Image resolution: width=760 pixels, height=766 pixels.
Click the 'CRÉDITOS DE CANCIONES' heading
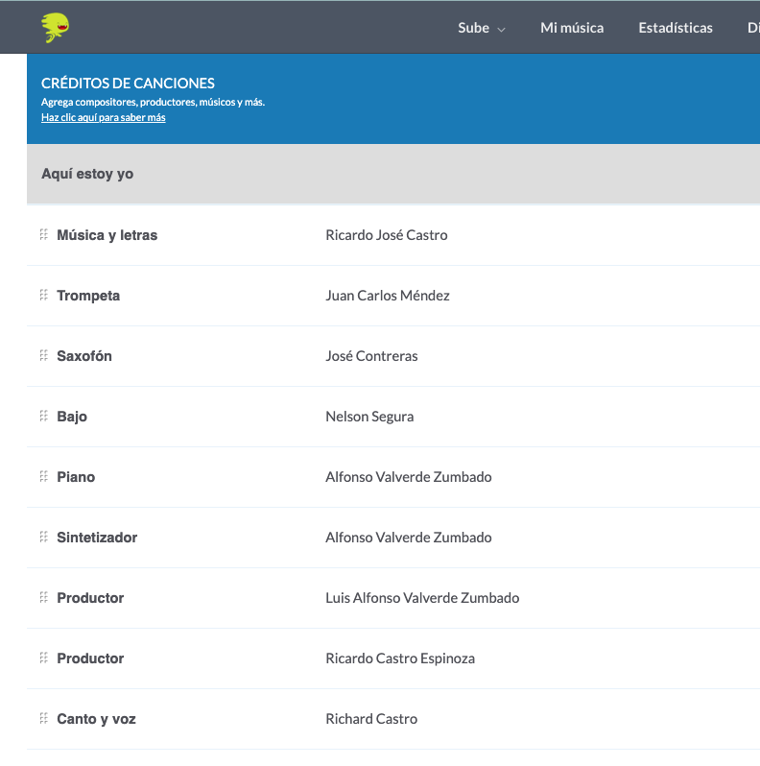tap(128, 84)
